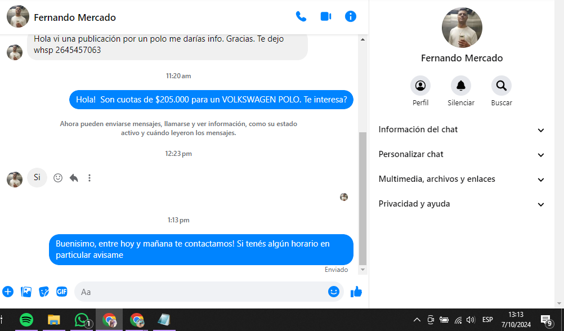
Task: Click the small seen-by avatar indicator
Action: coord(344,197)
